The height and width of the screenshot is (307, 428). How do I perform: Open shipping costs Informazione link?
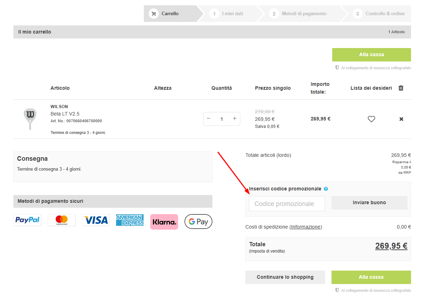(x=306, y=227)
